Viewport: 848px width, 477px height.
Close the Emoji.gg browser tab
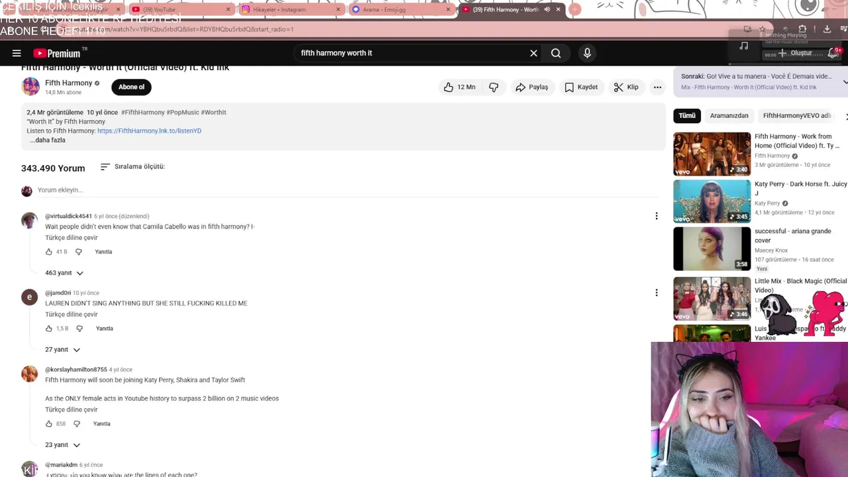click(x=448, y=9)
